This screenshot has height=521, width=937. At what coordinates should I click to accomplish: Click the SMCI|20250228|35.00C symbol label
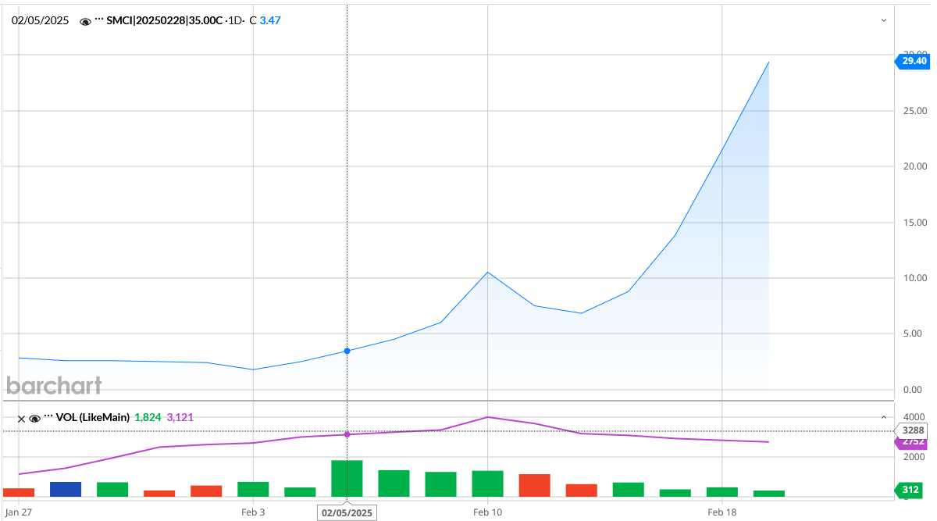point(164,21)
